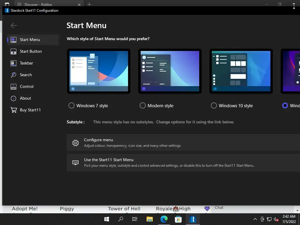Viewport: 300px width, 225px height.
Task: Click the keyboard icon beside Use the Start11 Start Menu
Action: click(x=75, y=163)
